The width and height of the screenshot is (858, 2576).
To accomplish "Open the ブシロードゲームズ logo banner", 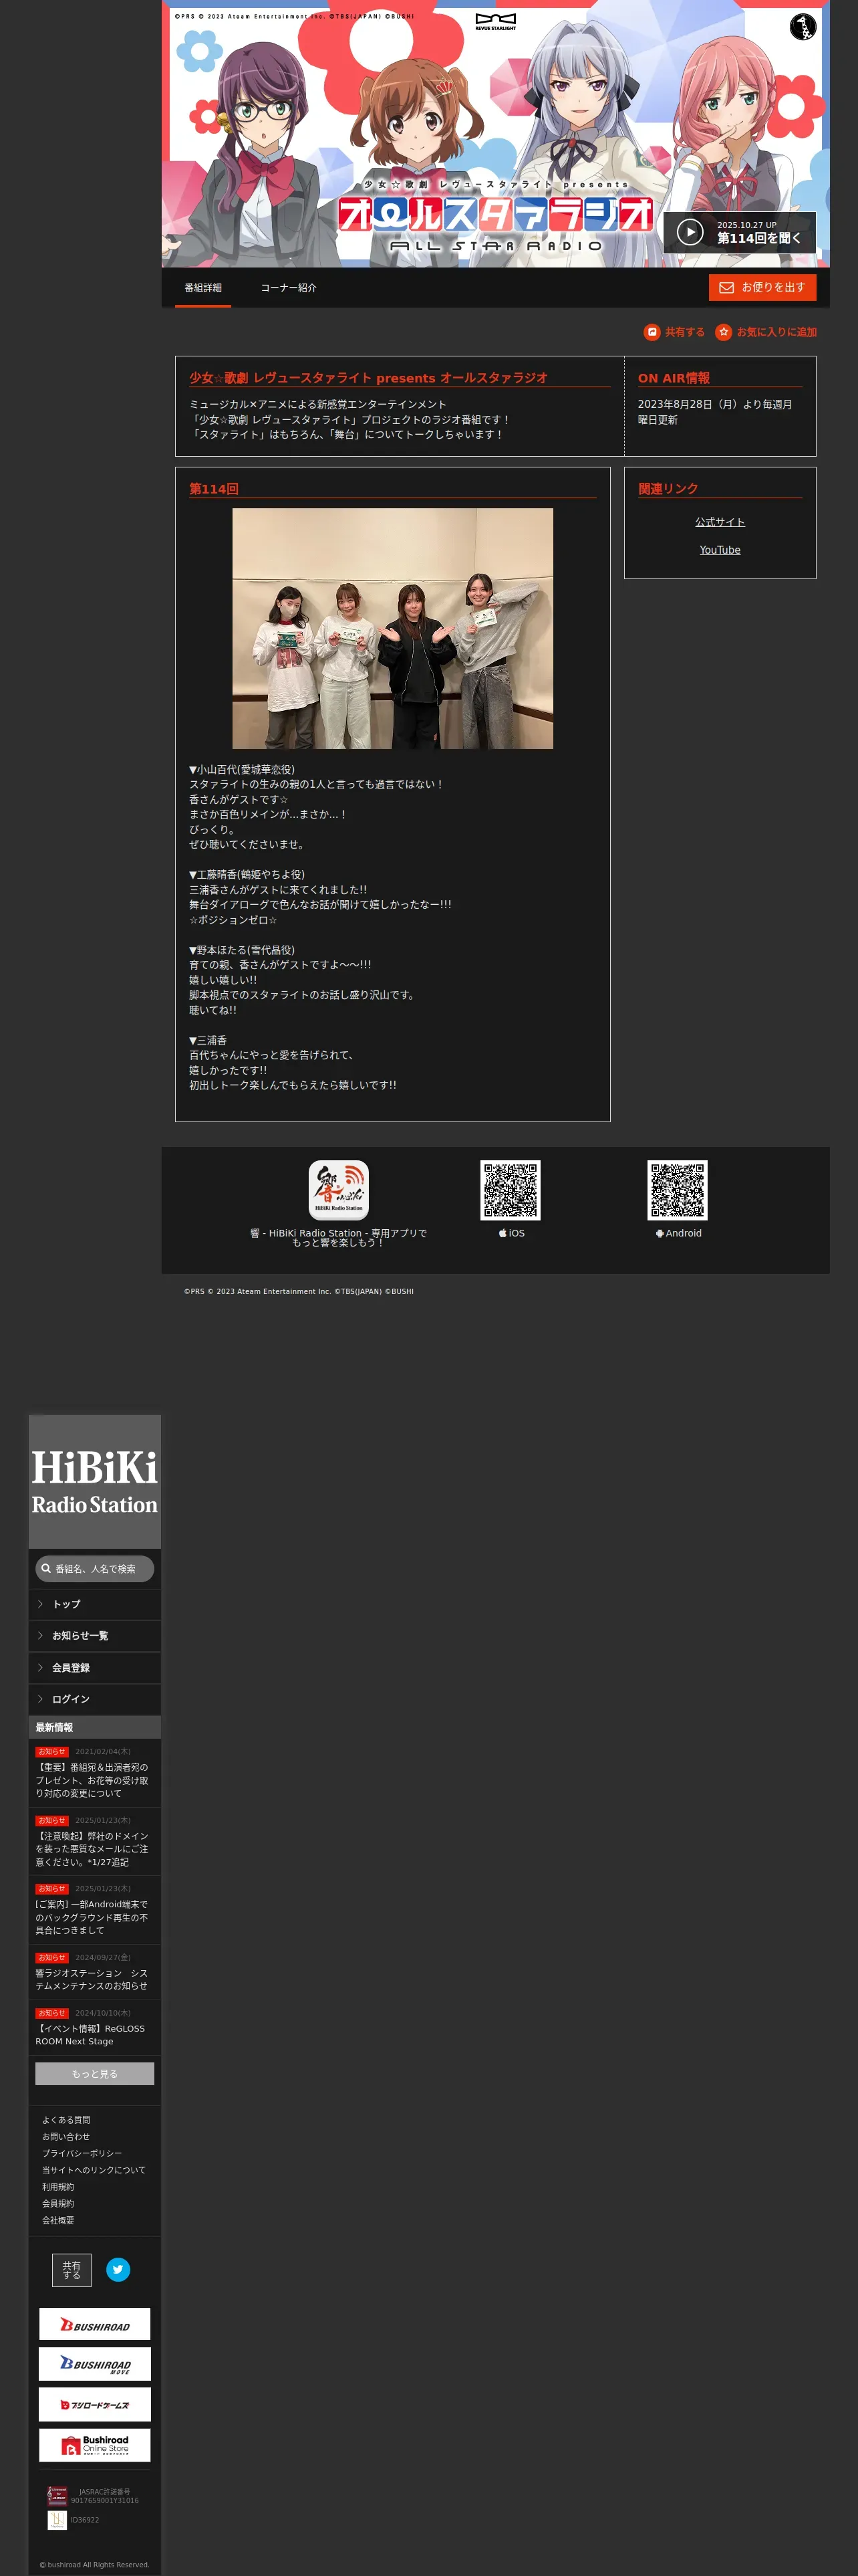I will (95, 2404).
